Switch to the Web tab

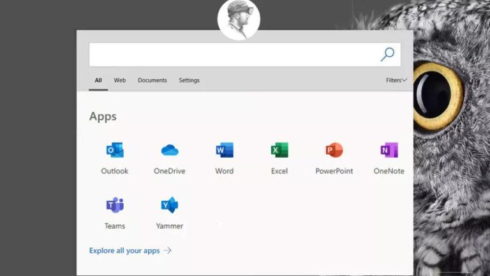click(120, 80)
